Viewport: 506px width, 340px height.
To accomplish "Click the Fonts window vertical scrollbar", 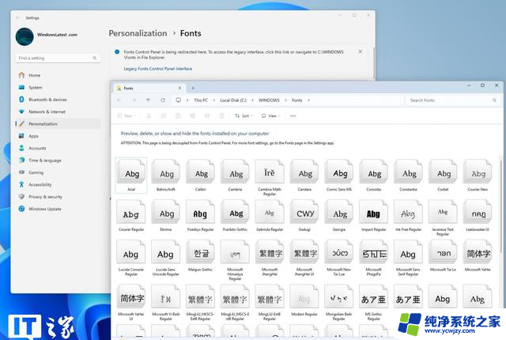I will tap(500, 206).
